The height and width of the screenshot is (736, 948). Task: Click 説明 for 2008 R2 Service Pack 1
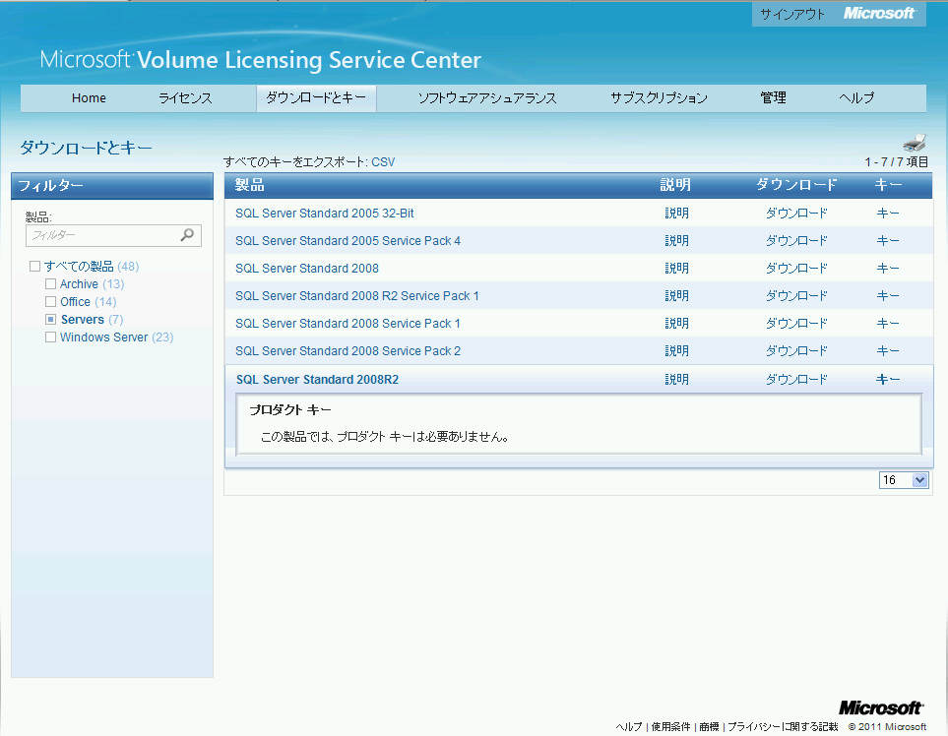pos(676,296)
